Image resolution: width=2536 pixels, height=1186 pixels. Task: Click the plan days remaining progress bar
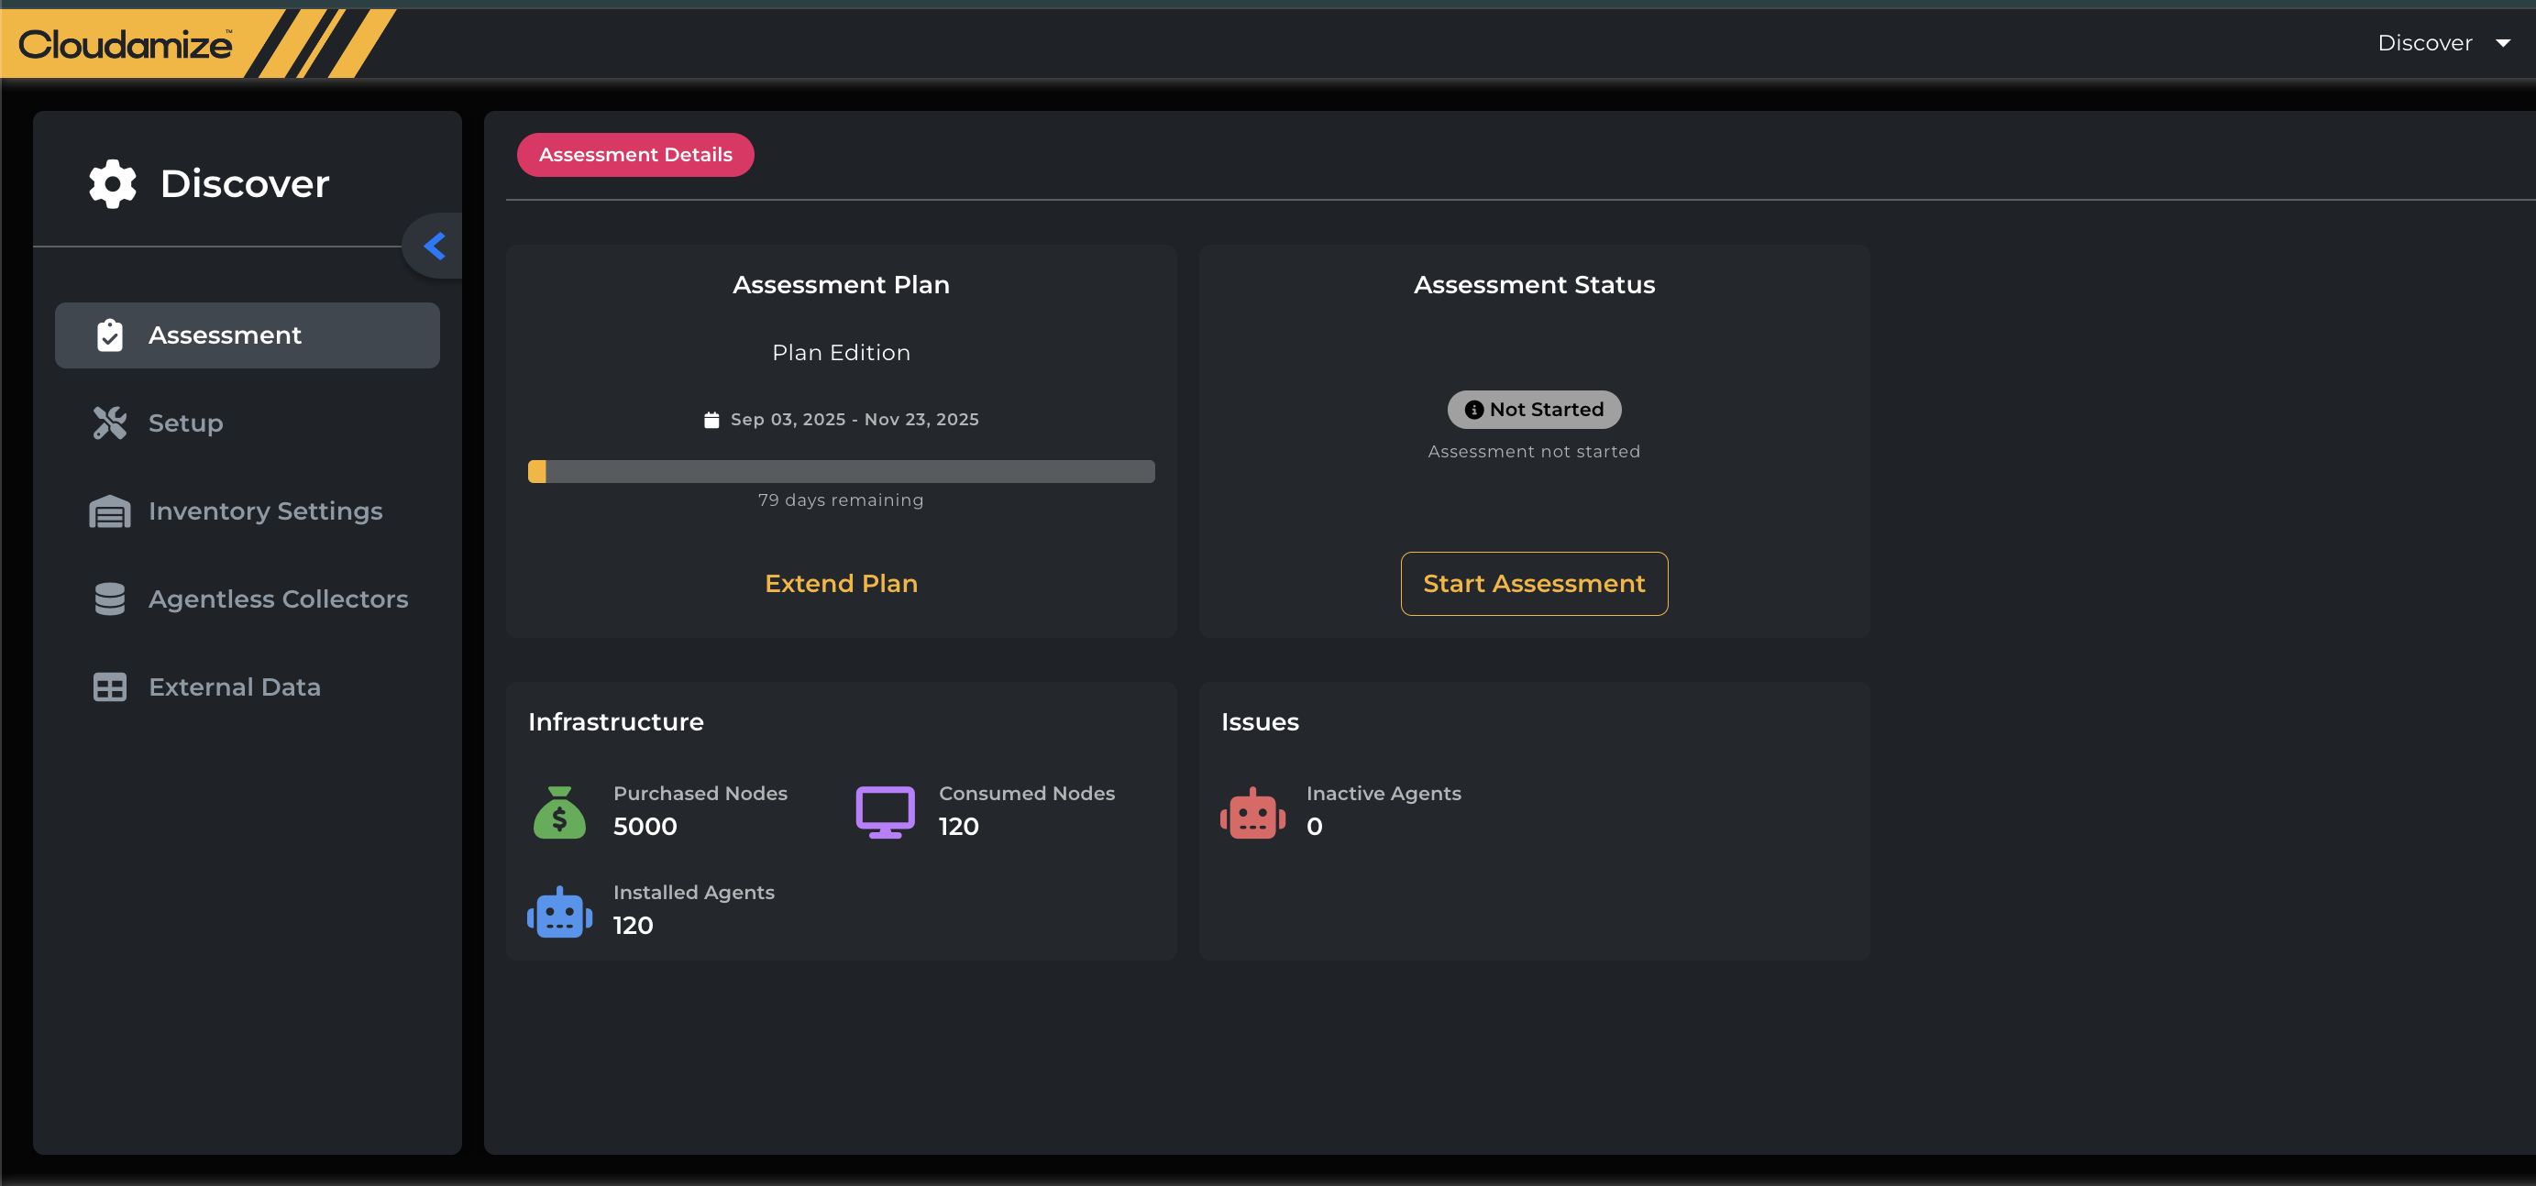click(x=841, y=471)
